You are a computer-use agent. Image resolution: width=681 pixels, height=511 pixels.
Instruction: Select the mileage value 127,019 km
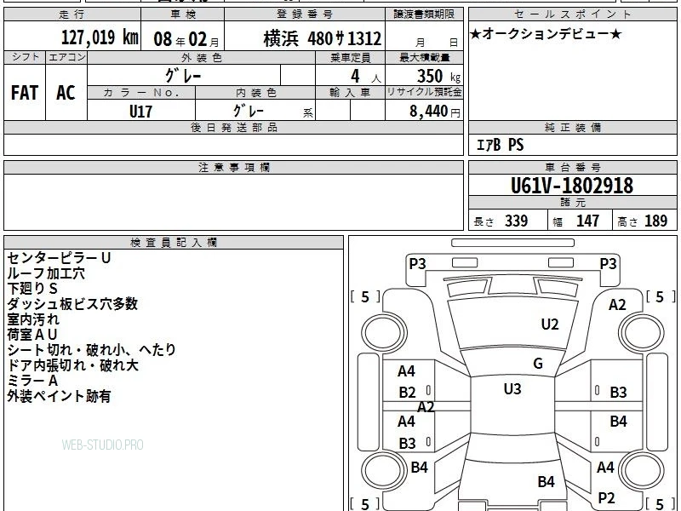pos(100,37)
